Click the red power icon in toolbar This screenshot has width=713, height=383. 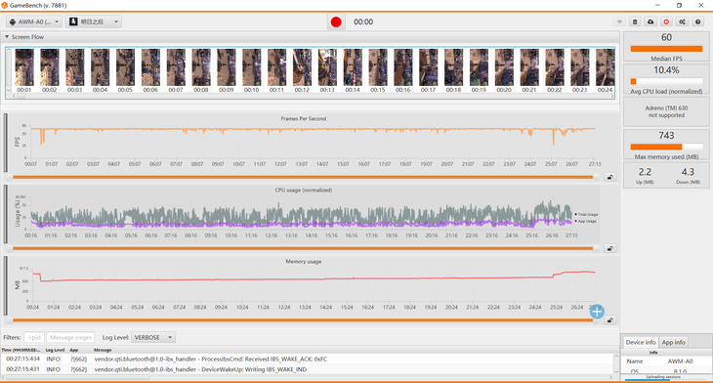(x=666, y=21)
